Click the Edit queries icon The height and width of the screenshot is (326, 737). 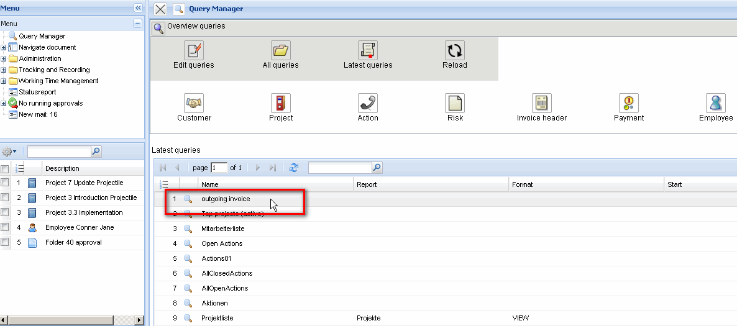[x=194, y=50]
